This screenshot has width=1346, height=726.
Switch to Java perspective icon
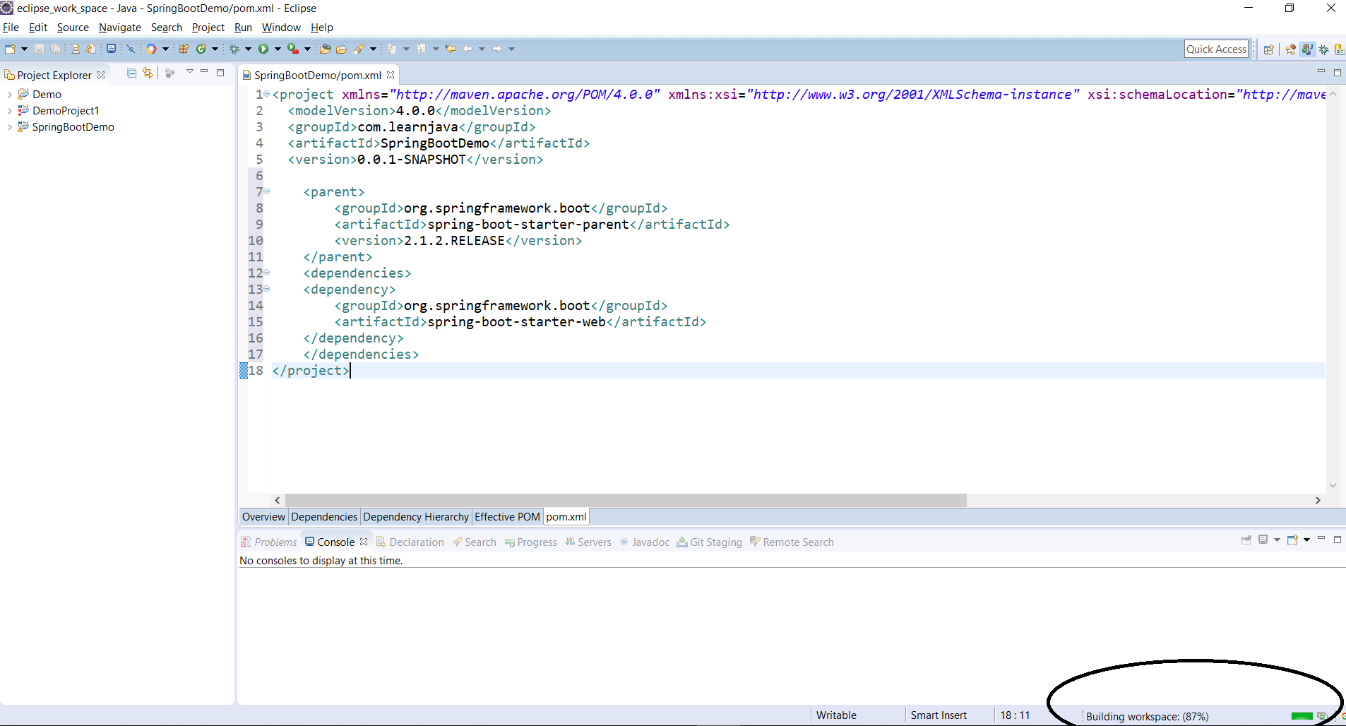(x=1307, y=49)
